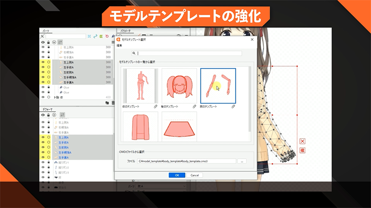Click paperclip icon beside 腕のテンプレート
The width and height of the screenshot is (371, 208).
point(233,107)
